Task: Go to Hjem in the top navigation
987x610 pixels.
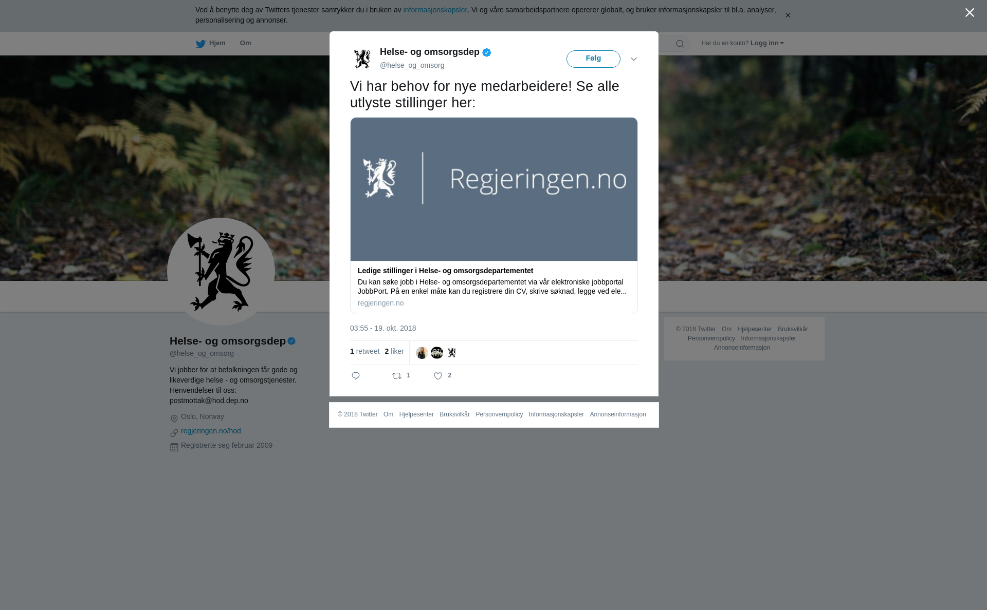Action: click(211, 43)
